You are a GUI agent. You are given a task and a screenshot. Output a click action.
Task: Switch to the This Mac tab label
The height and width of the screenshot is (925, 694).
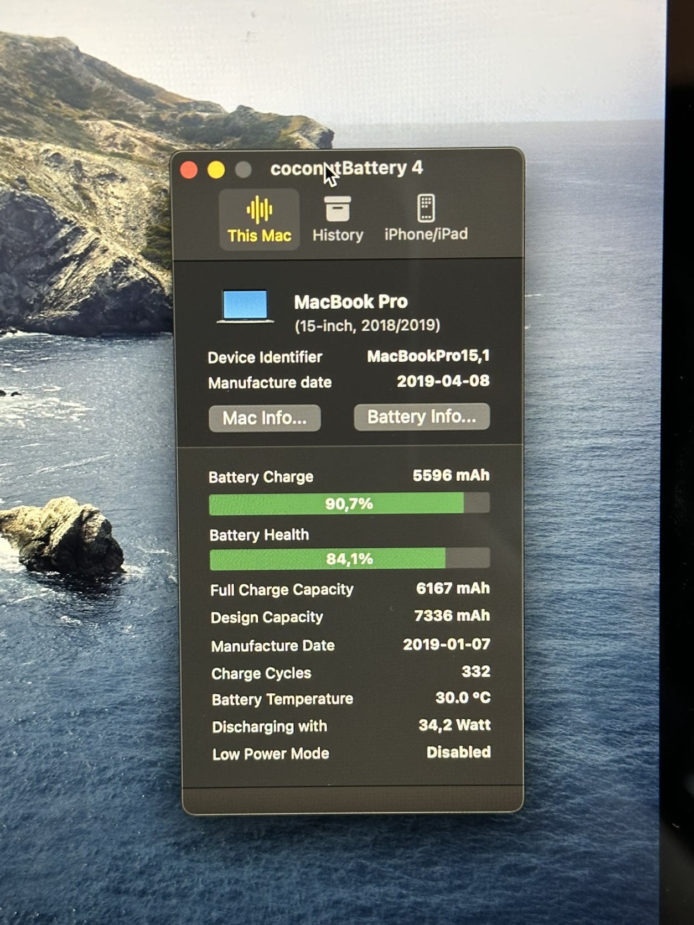point(259,236)
